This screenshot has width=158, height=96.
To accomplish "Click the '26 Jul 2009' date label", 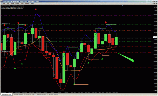I will pos(115,92).
